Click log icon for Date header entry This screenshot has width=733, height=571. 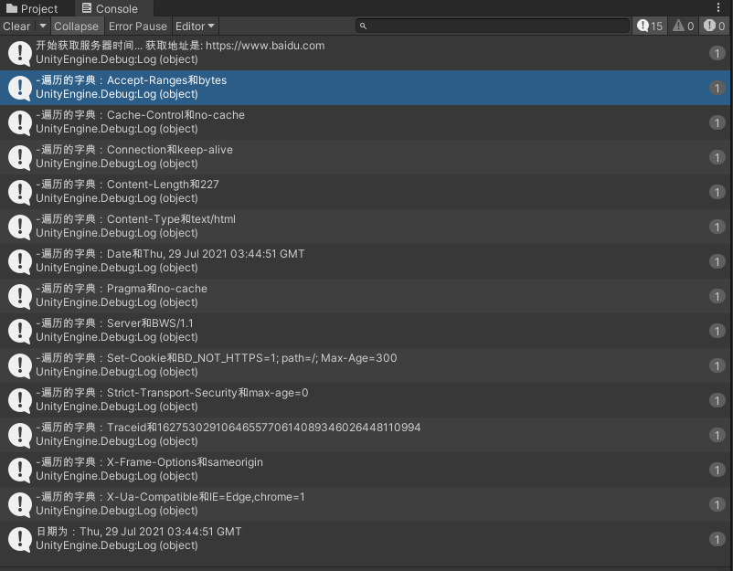pos(19,260)
